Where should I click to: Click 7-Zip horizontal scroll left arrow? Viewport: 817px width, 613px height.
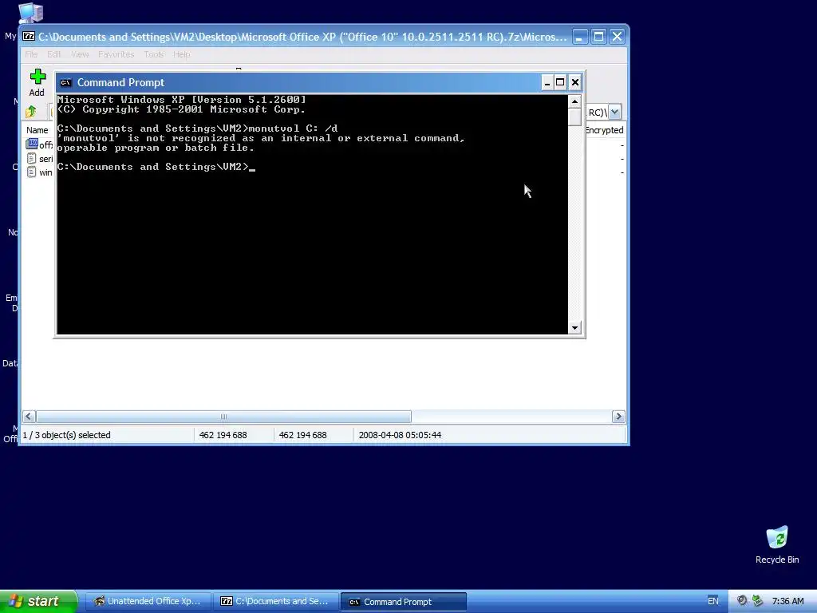(29, 417)
